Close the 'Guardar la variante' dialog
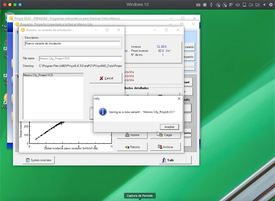The width and height of the screenshot is (275, 201). (119, 30)
